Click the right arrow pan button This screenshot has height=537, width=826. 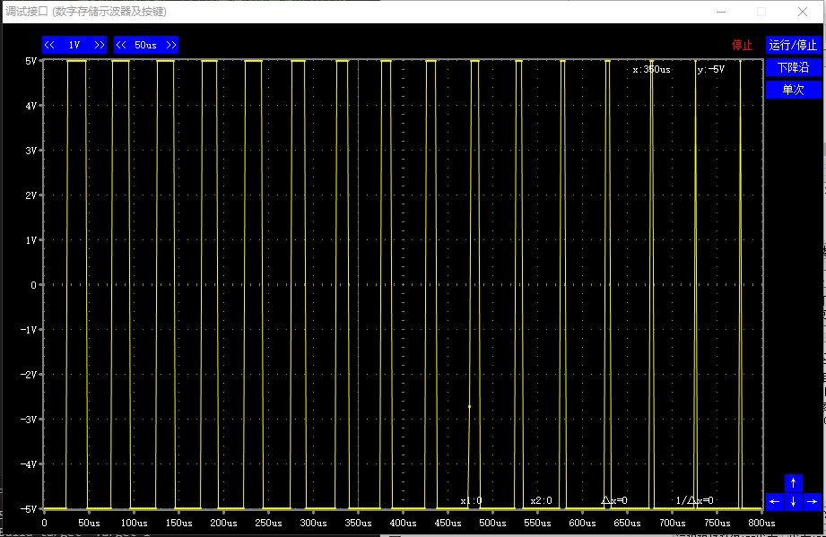[812, 501]
